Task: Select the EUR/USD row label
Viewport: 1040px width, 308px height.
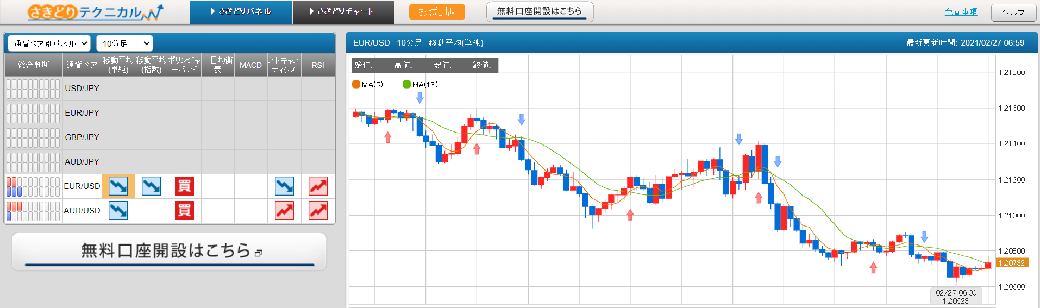Action: click(x=82, y=186)
